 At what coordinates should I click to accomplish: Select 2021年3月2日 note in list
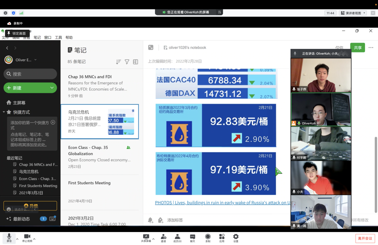pos(99,218)
